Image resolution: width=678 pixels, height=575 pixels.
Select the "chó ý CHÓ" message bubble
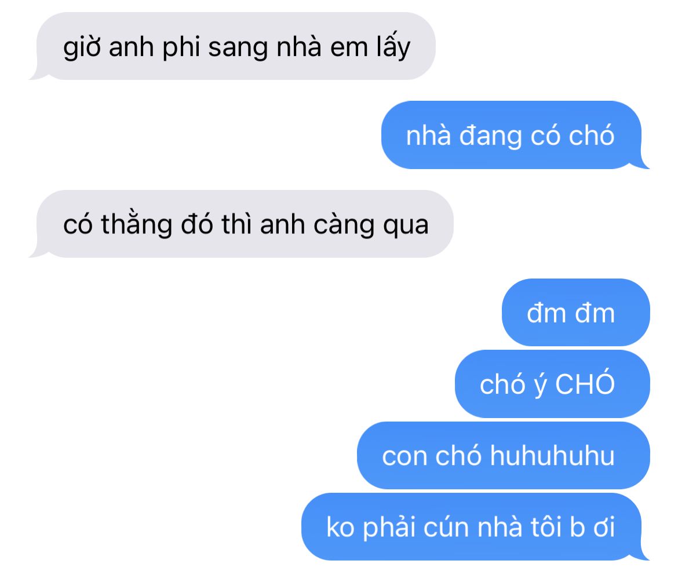[x=552, y=383]
